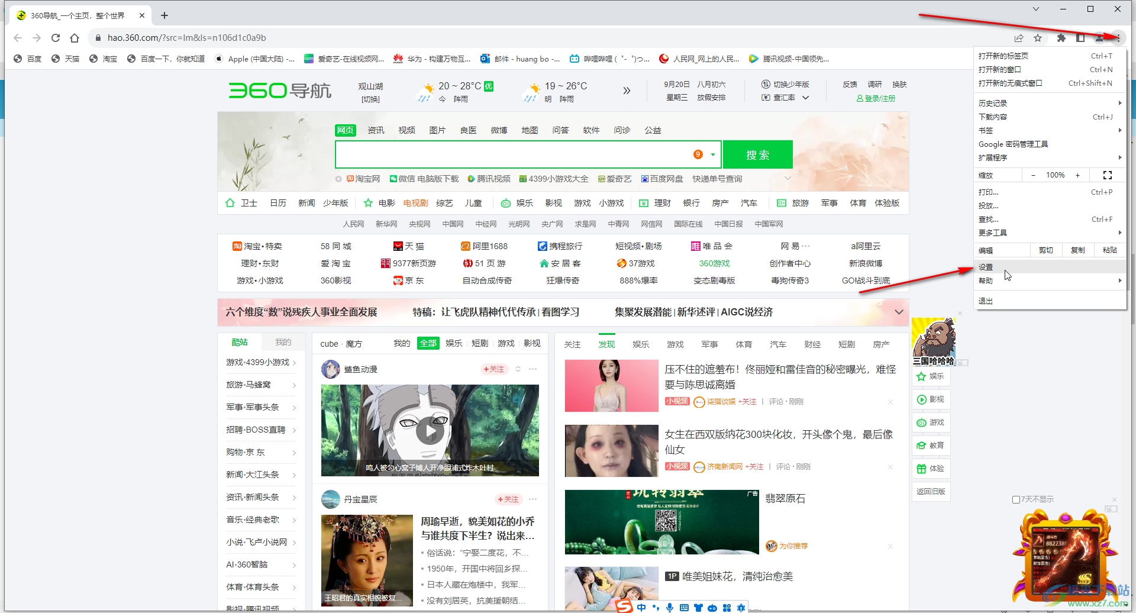Open more options on 丹宝星辰 card
The width and height of the screenshot is (1136, 613).
pyautogui.click(x=533, y=499)
